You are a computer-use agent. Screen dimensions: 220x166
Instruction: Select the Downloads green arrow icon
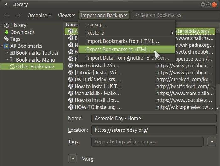[7, 32]
